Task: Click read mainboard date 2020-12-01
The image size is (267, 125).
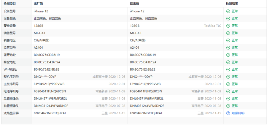Action: coord(213,84)
